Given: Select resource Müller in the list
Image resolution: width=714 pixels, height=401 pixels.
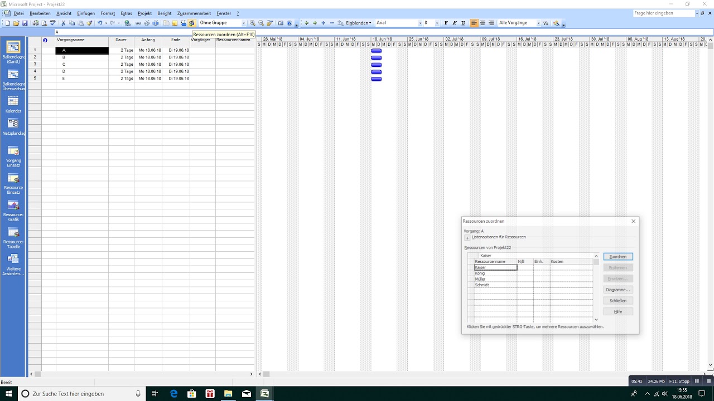Looking at the screenshot, I should pos(495,279).
